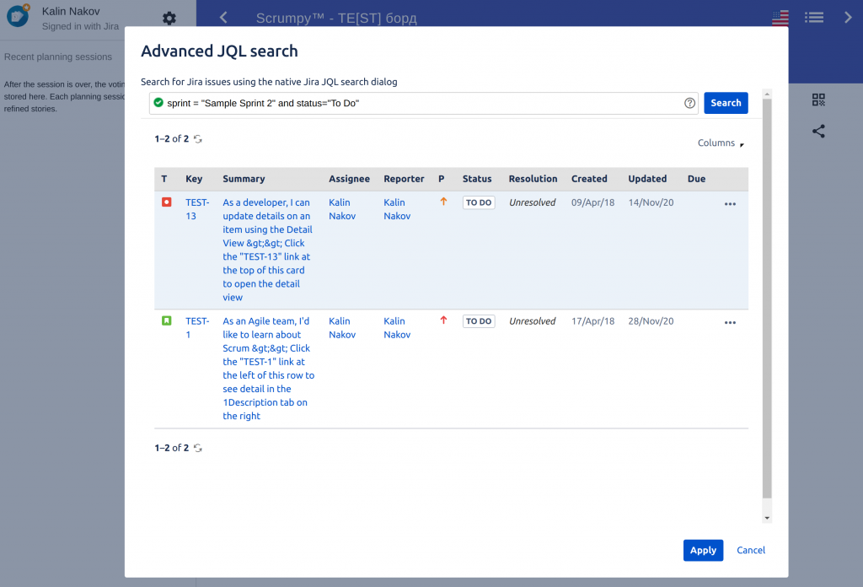863x587 pixels.
Task: Open issue key TEST-13 link
Action: coord(197,209)
